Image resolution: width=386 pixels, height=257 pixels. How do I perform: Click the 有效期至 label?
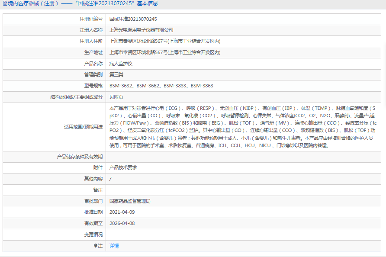tap(93, 223)
